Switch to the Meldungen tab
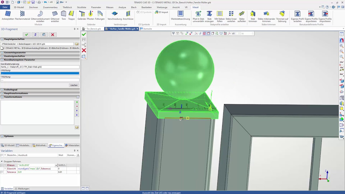Image resolution: width=345 pixels, height=194 pixels. [22, 189]
